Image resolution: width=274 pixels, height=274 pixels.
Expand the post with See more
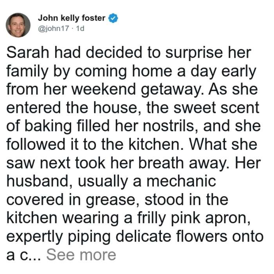click(x=81, y=255)
